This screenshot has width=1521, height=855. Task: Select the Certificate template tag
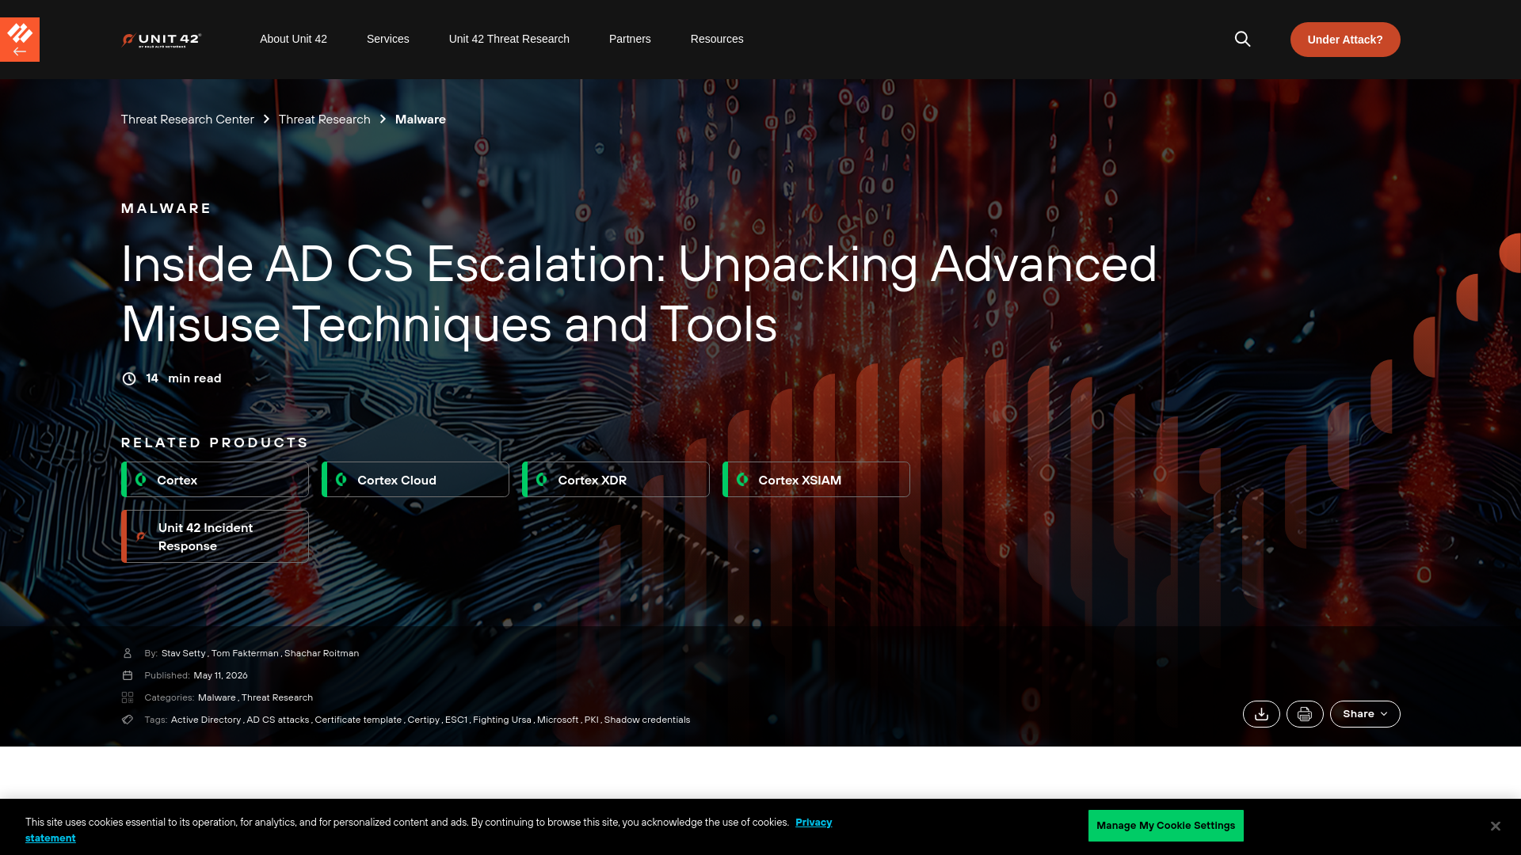pyautogui.click(x=358, y=720)
